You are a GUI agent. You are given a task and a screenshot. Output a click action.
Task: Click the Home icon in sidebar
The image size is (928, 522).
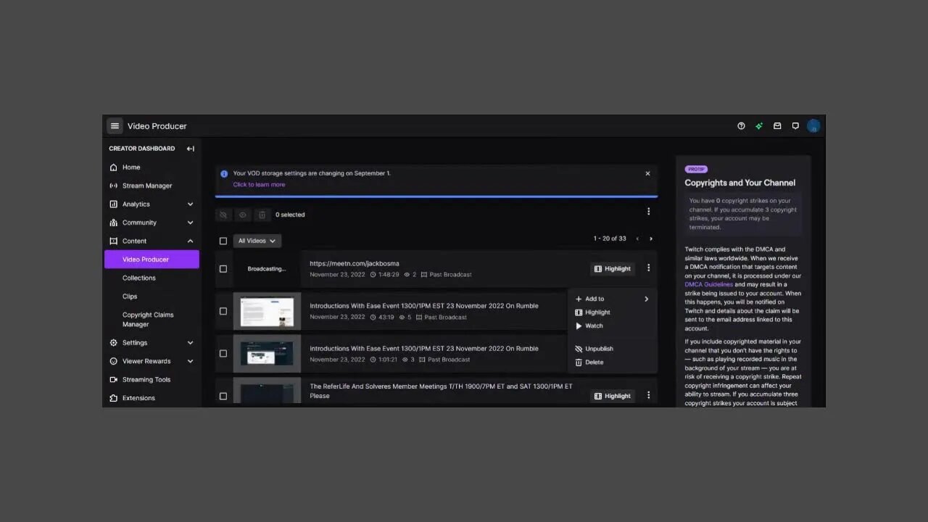(113, 167)
